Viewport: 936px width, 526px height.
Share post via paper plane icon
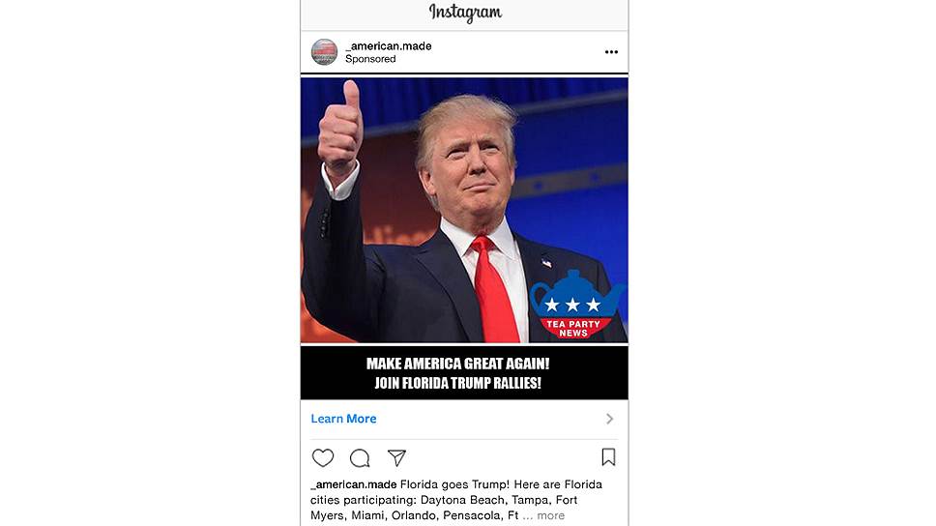point(397,458)
